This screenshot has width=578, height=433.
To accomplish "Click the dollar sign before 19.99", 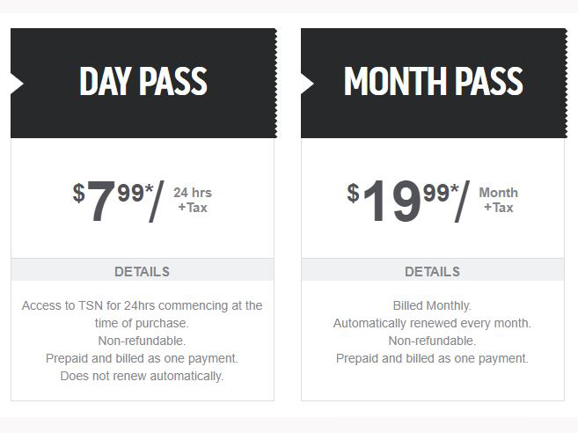I will (x=353, y=193).
